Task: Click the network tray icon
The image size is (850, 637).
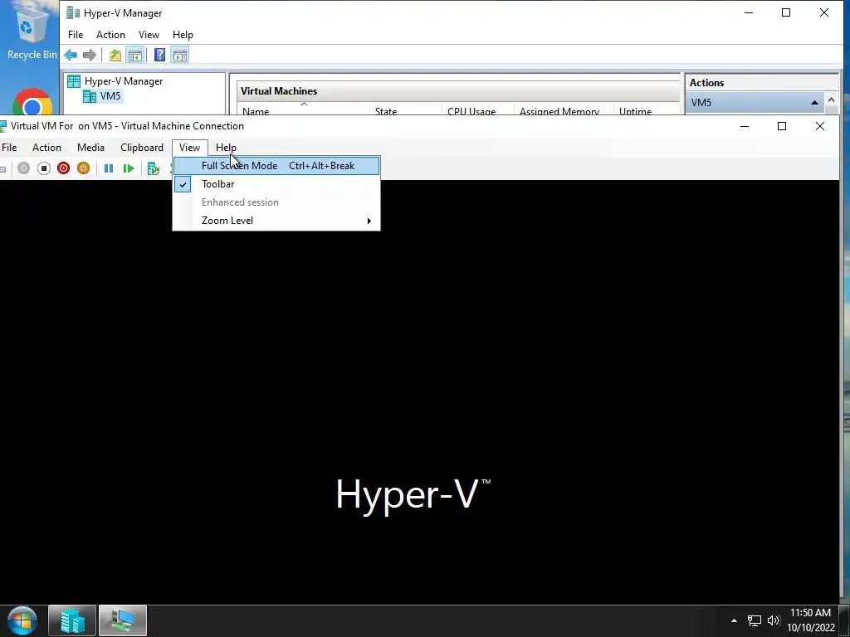Action: click(754, 620)
